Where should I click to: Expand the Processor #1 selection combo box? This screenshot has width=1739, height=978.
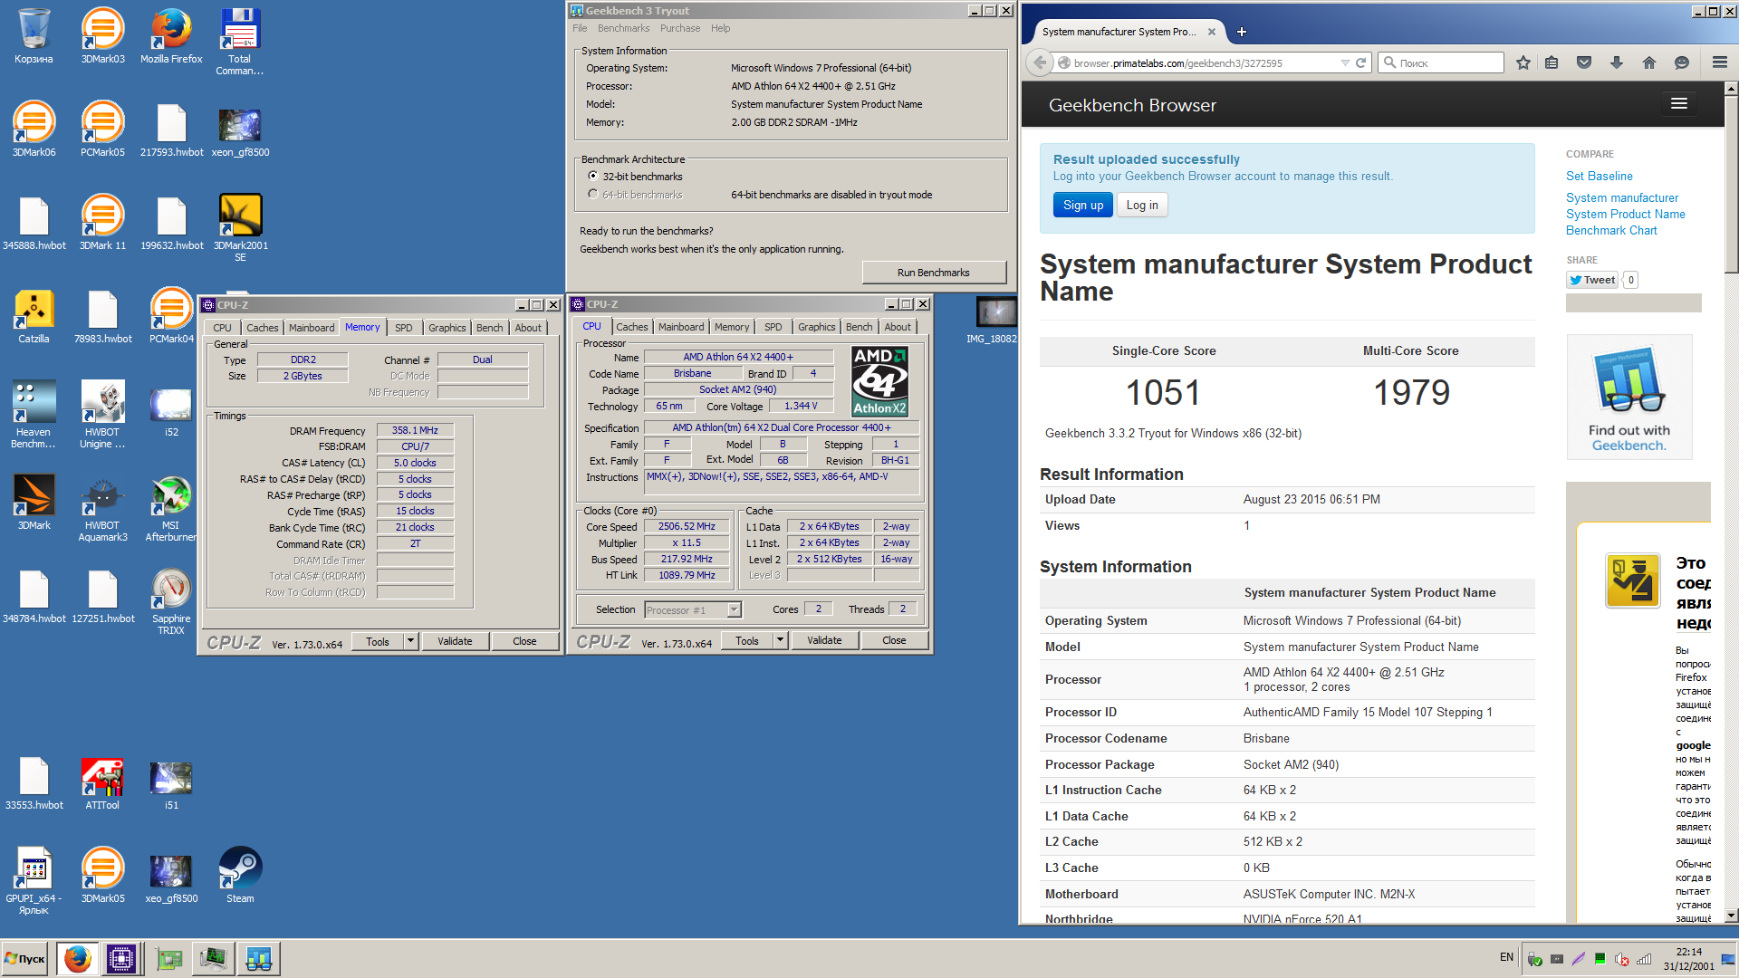tap(693, 609)
